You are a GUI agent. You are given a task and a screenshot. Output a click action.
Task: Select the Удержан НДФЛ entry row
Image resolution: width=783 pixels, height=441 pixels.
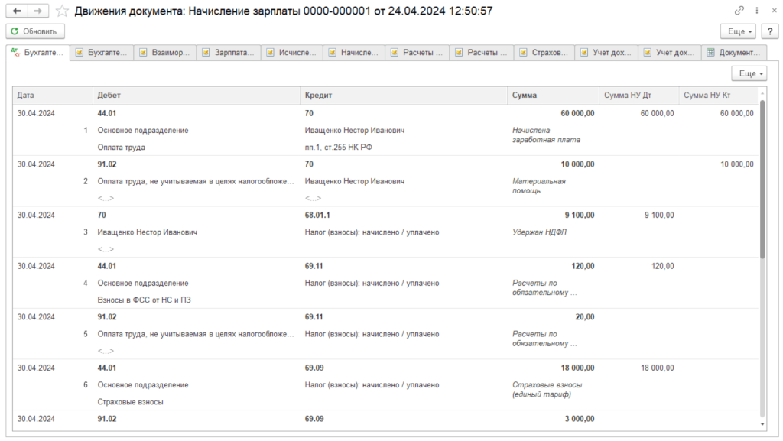point(533,232)
